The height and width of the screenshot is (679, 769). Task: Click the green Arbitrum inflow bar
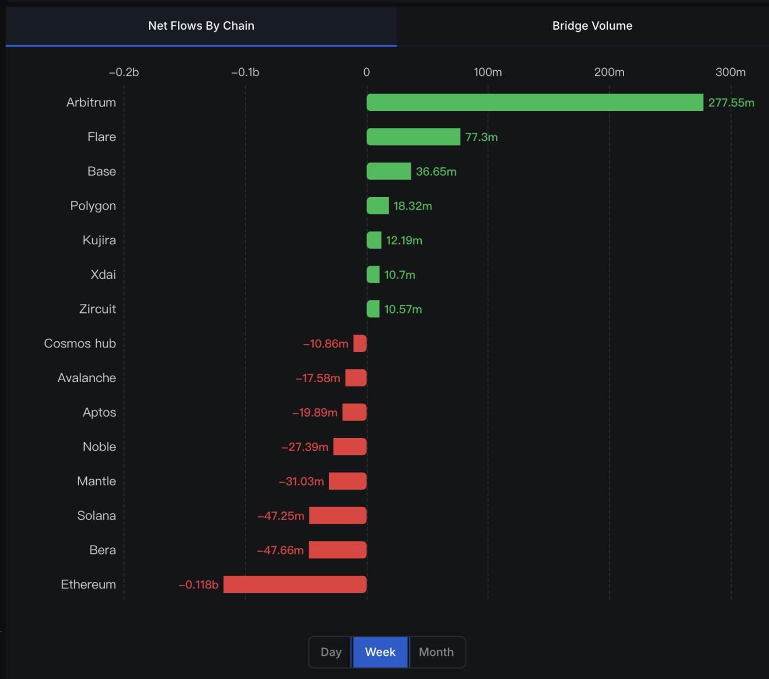tap(534, 103)
